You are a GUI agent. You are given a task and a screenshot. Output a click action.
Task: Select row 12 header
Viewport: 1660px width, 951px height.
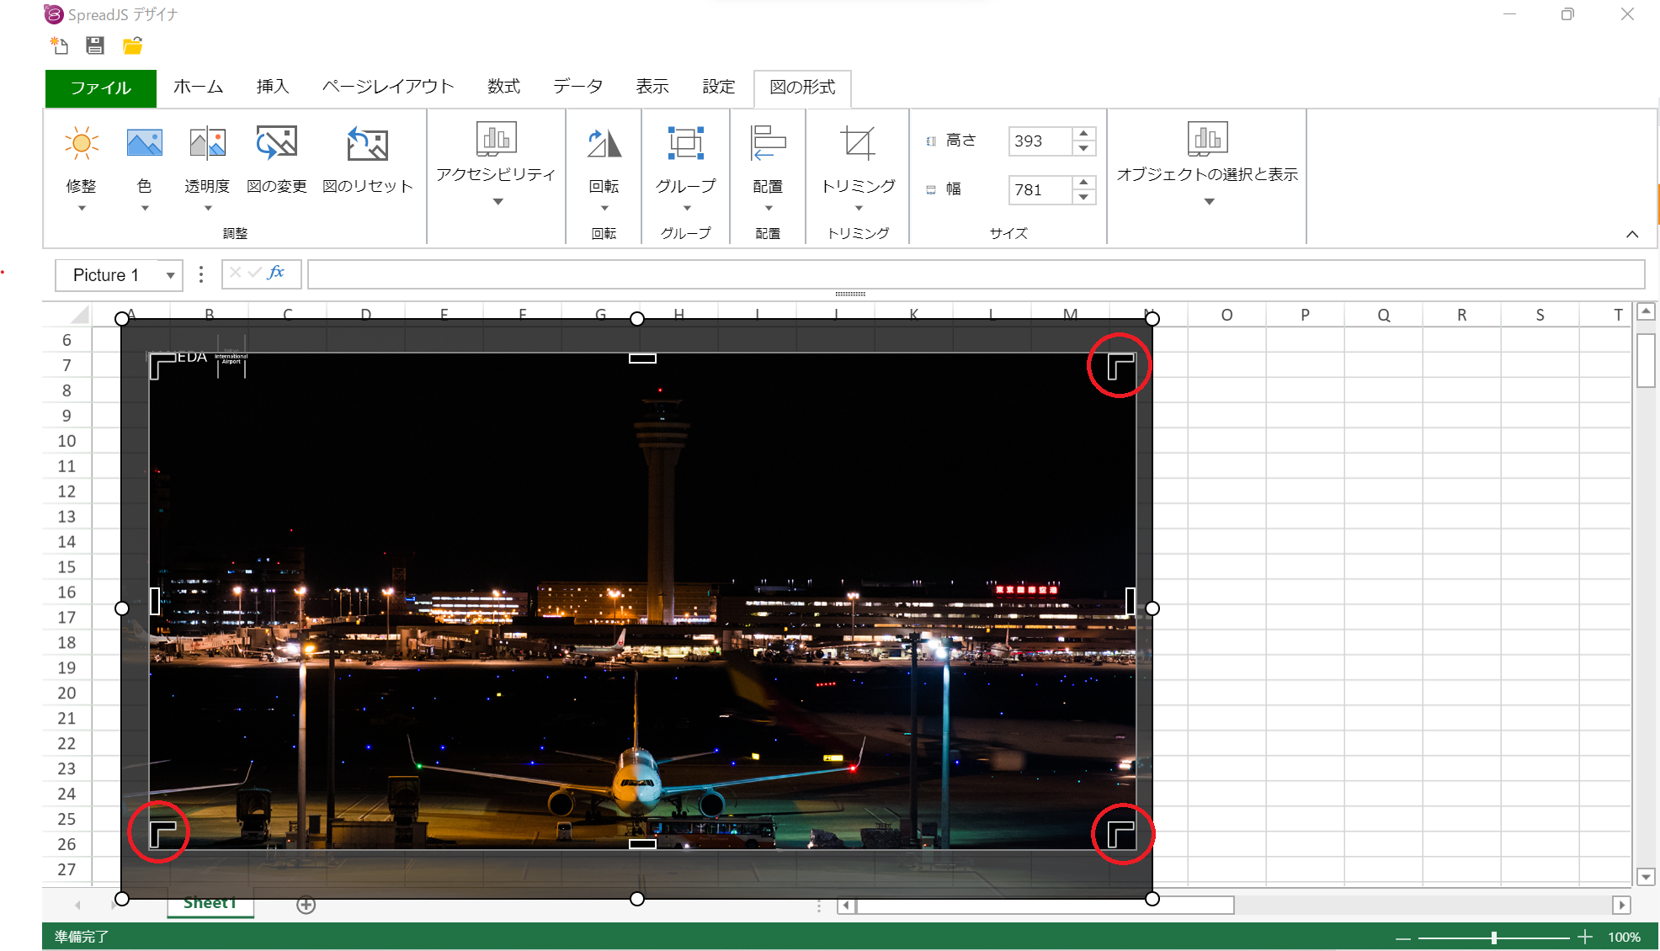click(x=67, y=491)
